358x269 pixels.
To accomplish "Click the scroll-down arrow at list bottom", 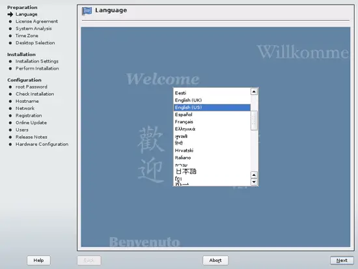I will pyautogui.click(x=254, y=182).
